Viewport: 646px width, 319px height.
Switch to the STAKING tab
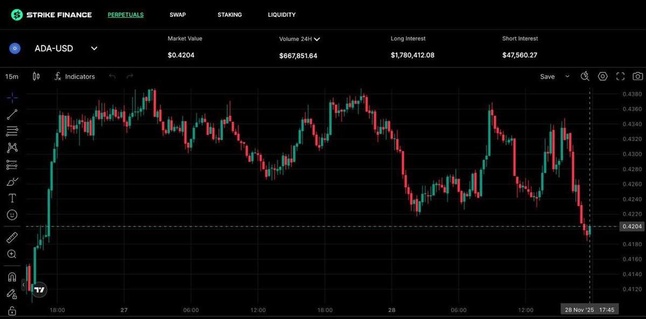[x=230, y=15]
